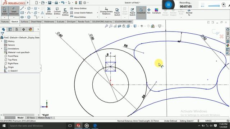
Task: Click the Rebuild traffic light icon
Action: [x=76, y=3]
